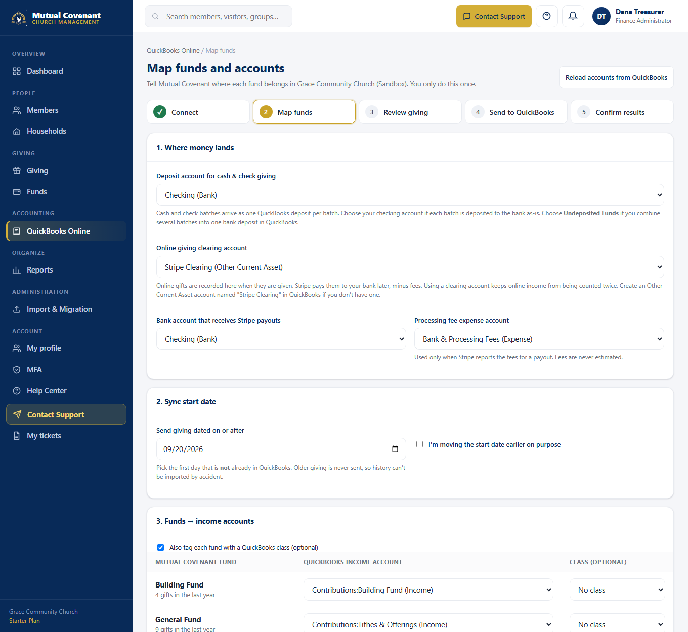Open Building Fund income account dropdown

(x=428, y=590)
